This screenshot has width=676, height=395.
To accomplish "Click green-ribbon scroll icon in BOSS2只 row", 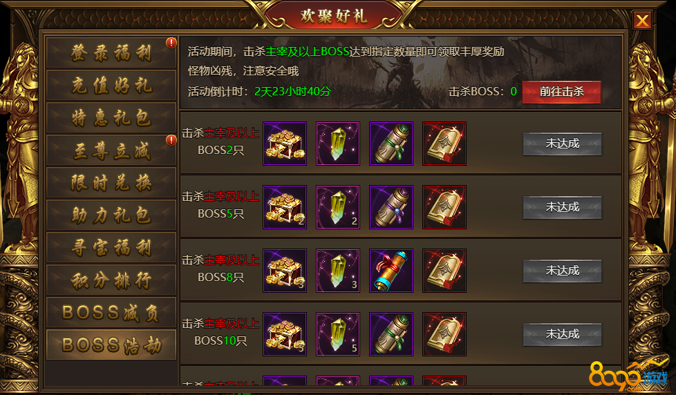I will pyautogui.click(x=391, y=144).
